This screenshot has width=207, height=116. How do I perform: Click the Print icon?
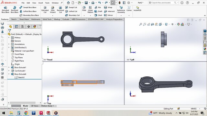click(93, 3)
